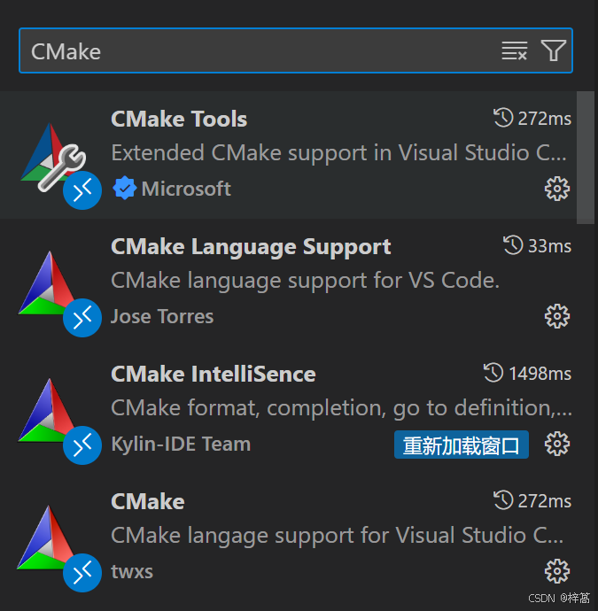Click the remote badge on CMake Tools icon

(x=83, y=191)
